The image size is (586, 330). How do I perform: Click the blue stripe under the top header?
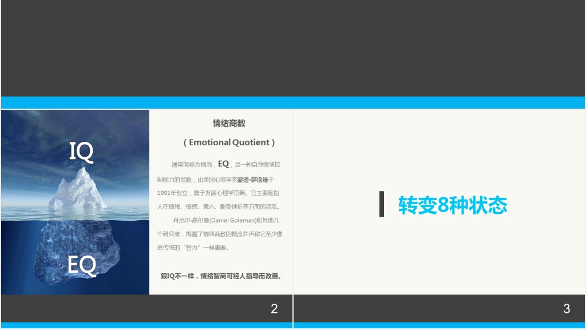pos(293,102)
